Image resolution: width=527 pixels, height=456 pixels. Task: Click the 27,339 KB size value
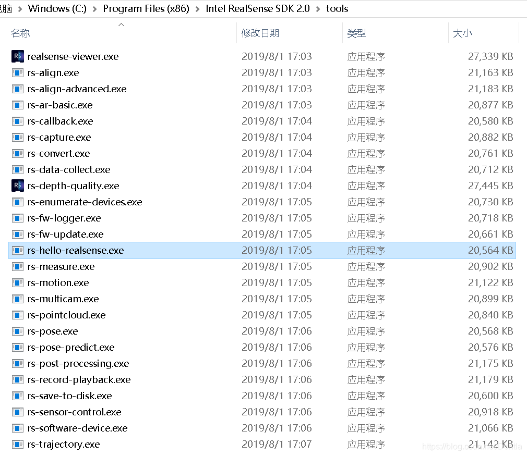click(x=490, y=56)
